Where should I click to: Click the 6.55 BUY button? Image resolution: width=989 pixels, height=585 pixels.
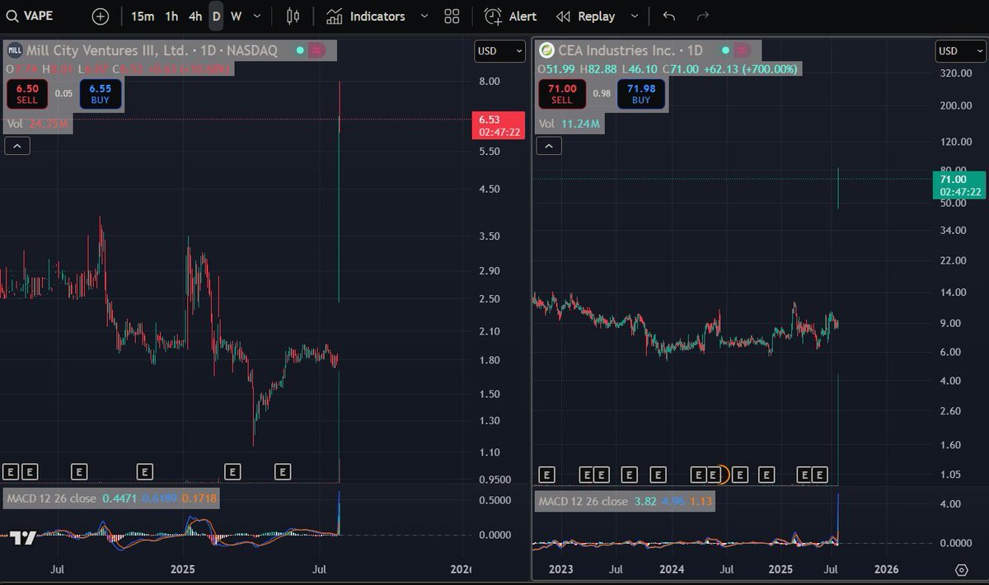(x=101, y=92)
